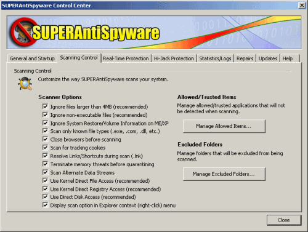Click the SUPERAntiSpyware Control Center title text

tap(46, 6)
